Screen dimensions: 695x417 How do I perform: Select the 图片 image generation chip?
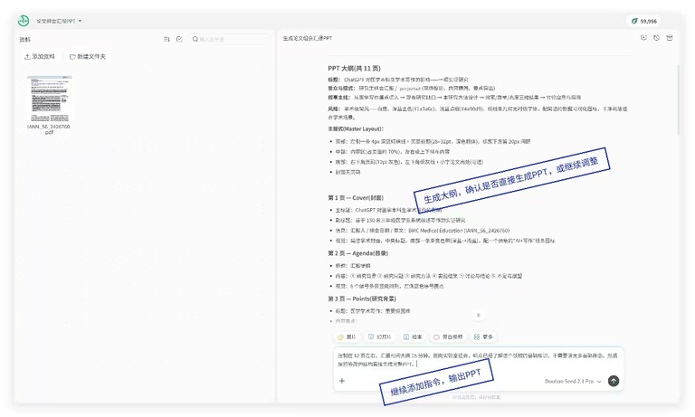pos(347,336)
